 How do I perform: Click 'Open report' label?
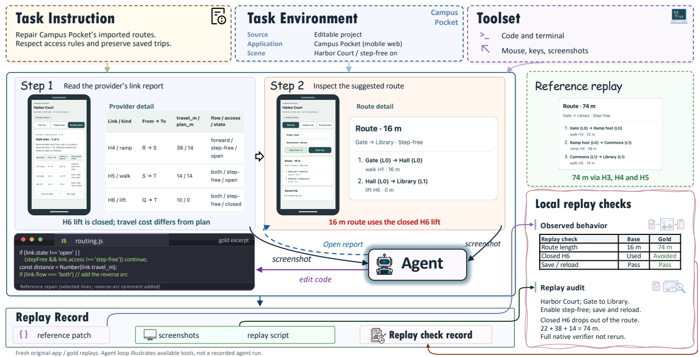pos(343,244)
